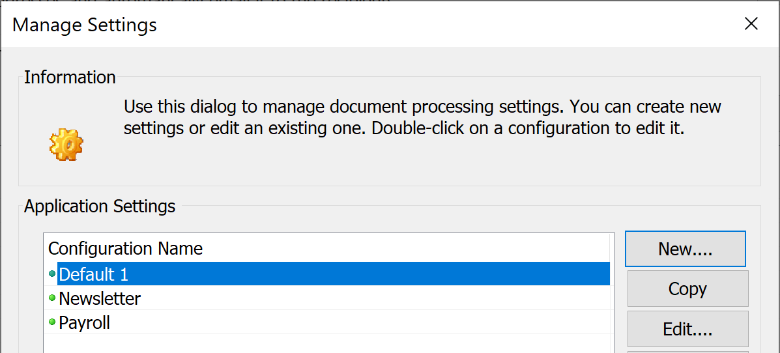Click the green dot next to Newsletter
Screen dimensions: 780x353
(x=52, y=298)
